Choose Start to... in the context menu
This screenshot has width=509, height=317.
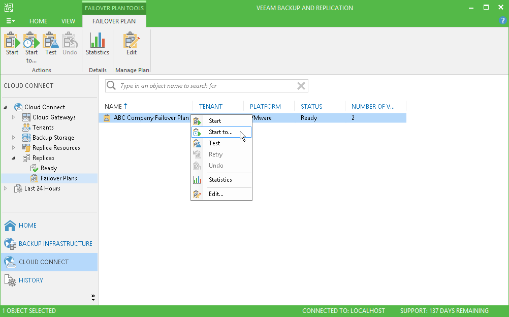click(221, 132)
